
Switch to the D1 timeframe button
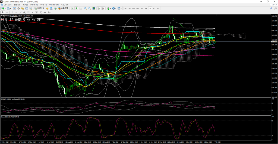(x=150, y=8)
